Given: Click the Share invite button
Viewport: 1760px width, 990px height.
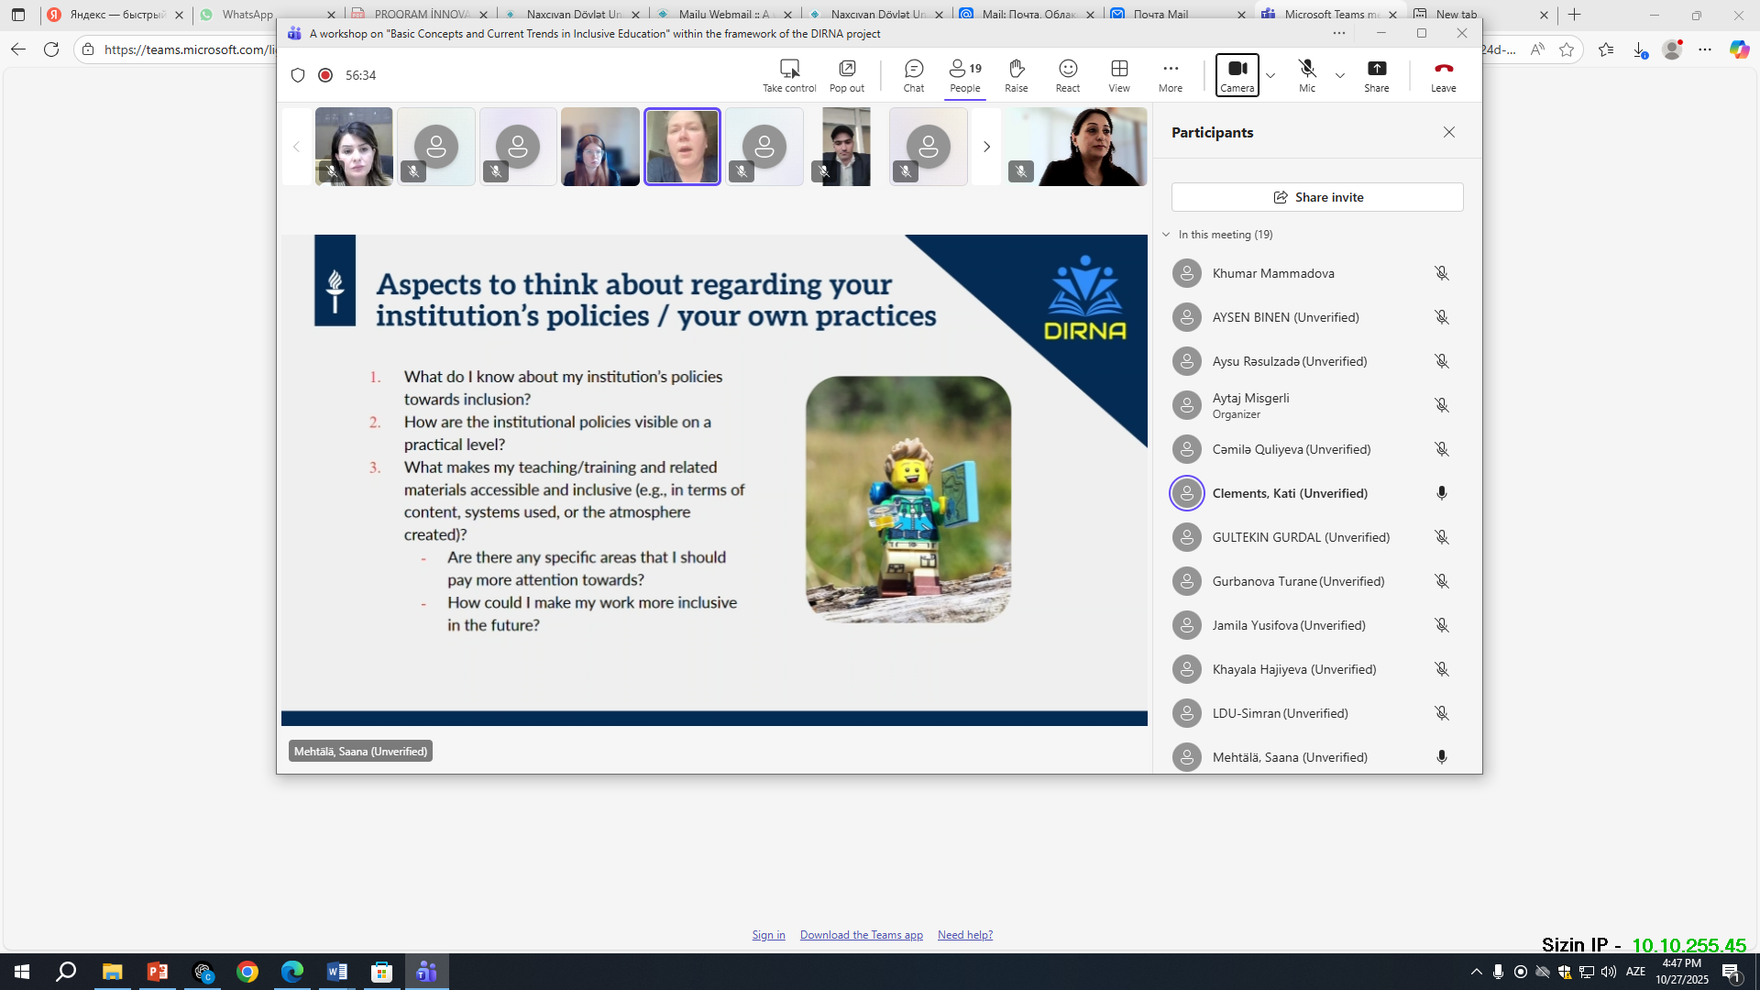Looking at the screenshot, I should 1317,197.
